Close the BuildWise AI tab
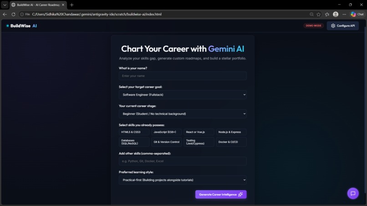 [63, 5]
